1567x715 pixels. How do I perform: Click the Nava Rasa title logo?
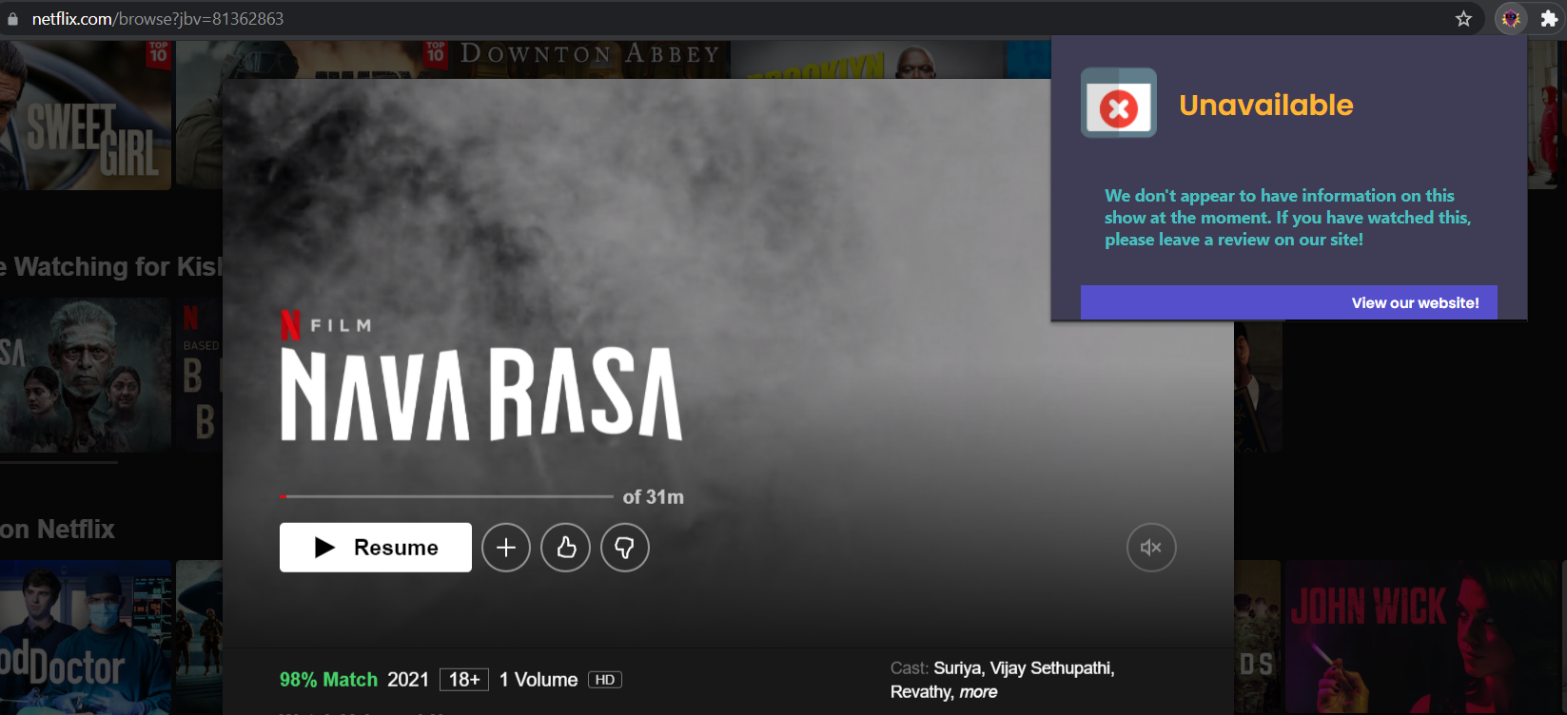point(481,394)
